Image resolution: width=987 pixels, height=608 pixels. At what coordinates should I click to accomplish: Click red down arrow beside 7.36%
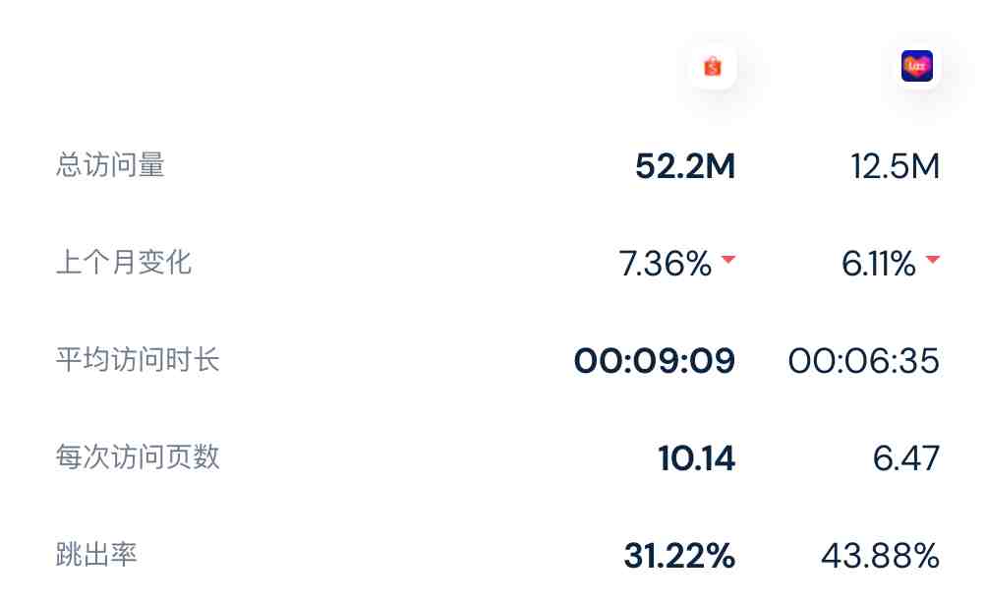[728, 259]
